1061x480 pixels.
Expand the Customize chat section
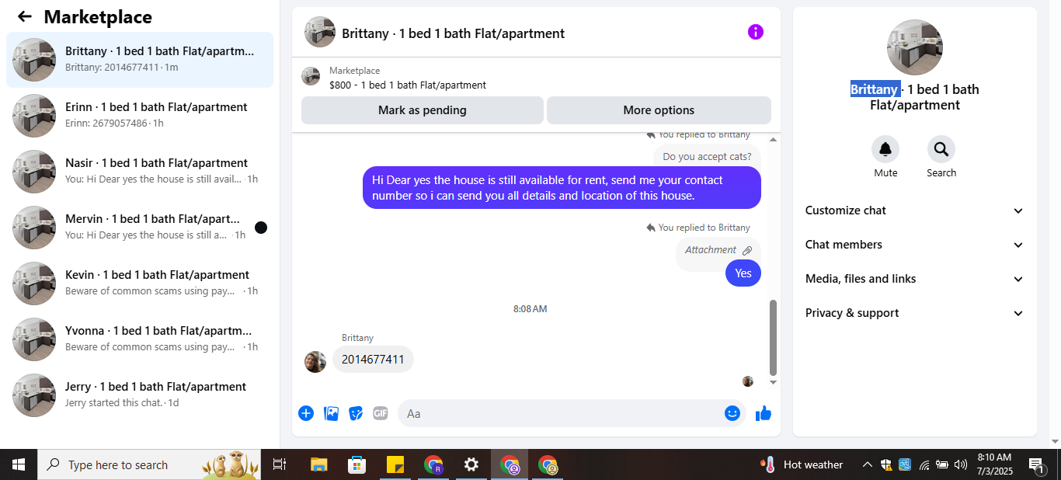915,210
